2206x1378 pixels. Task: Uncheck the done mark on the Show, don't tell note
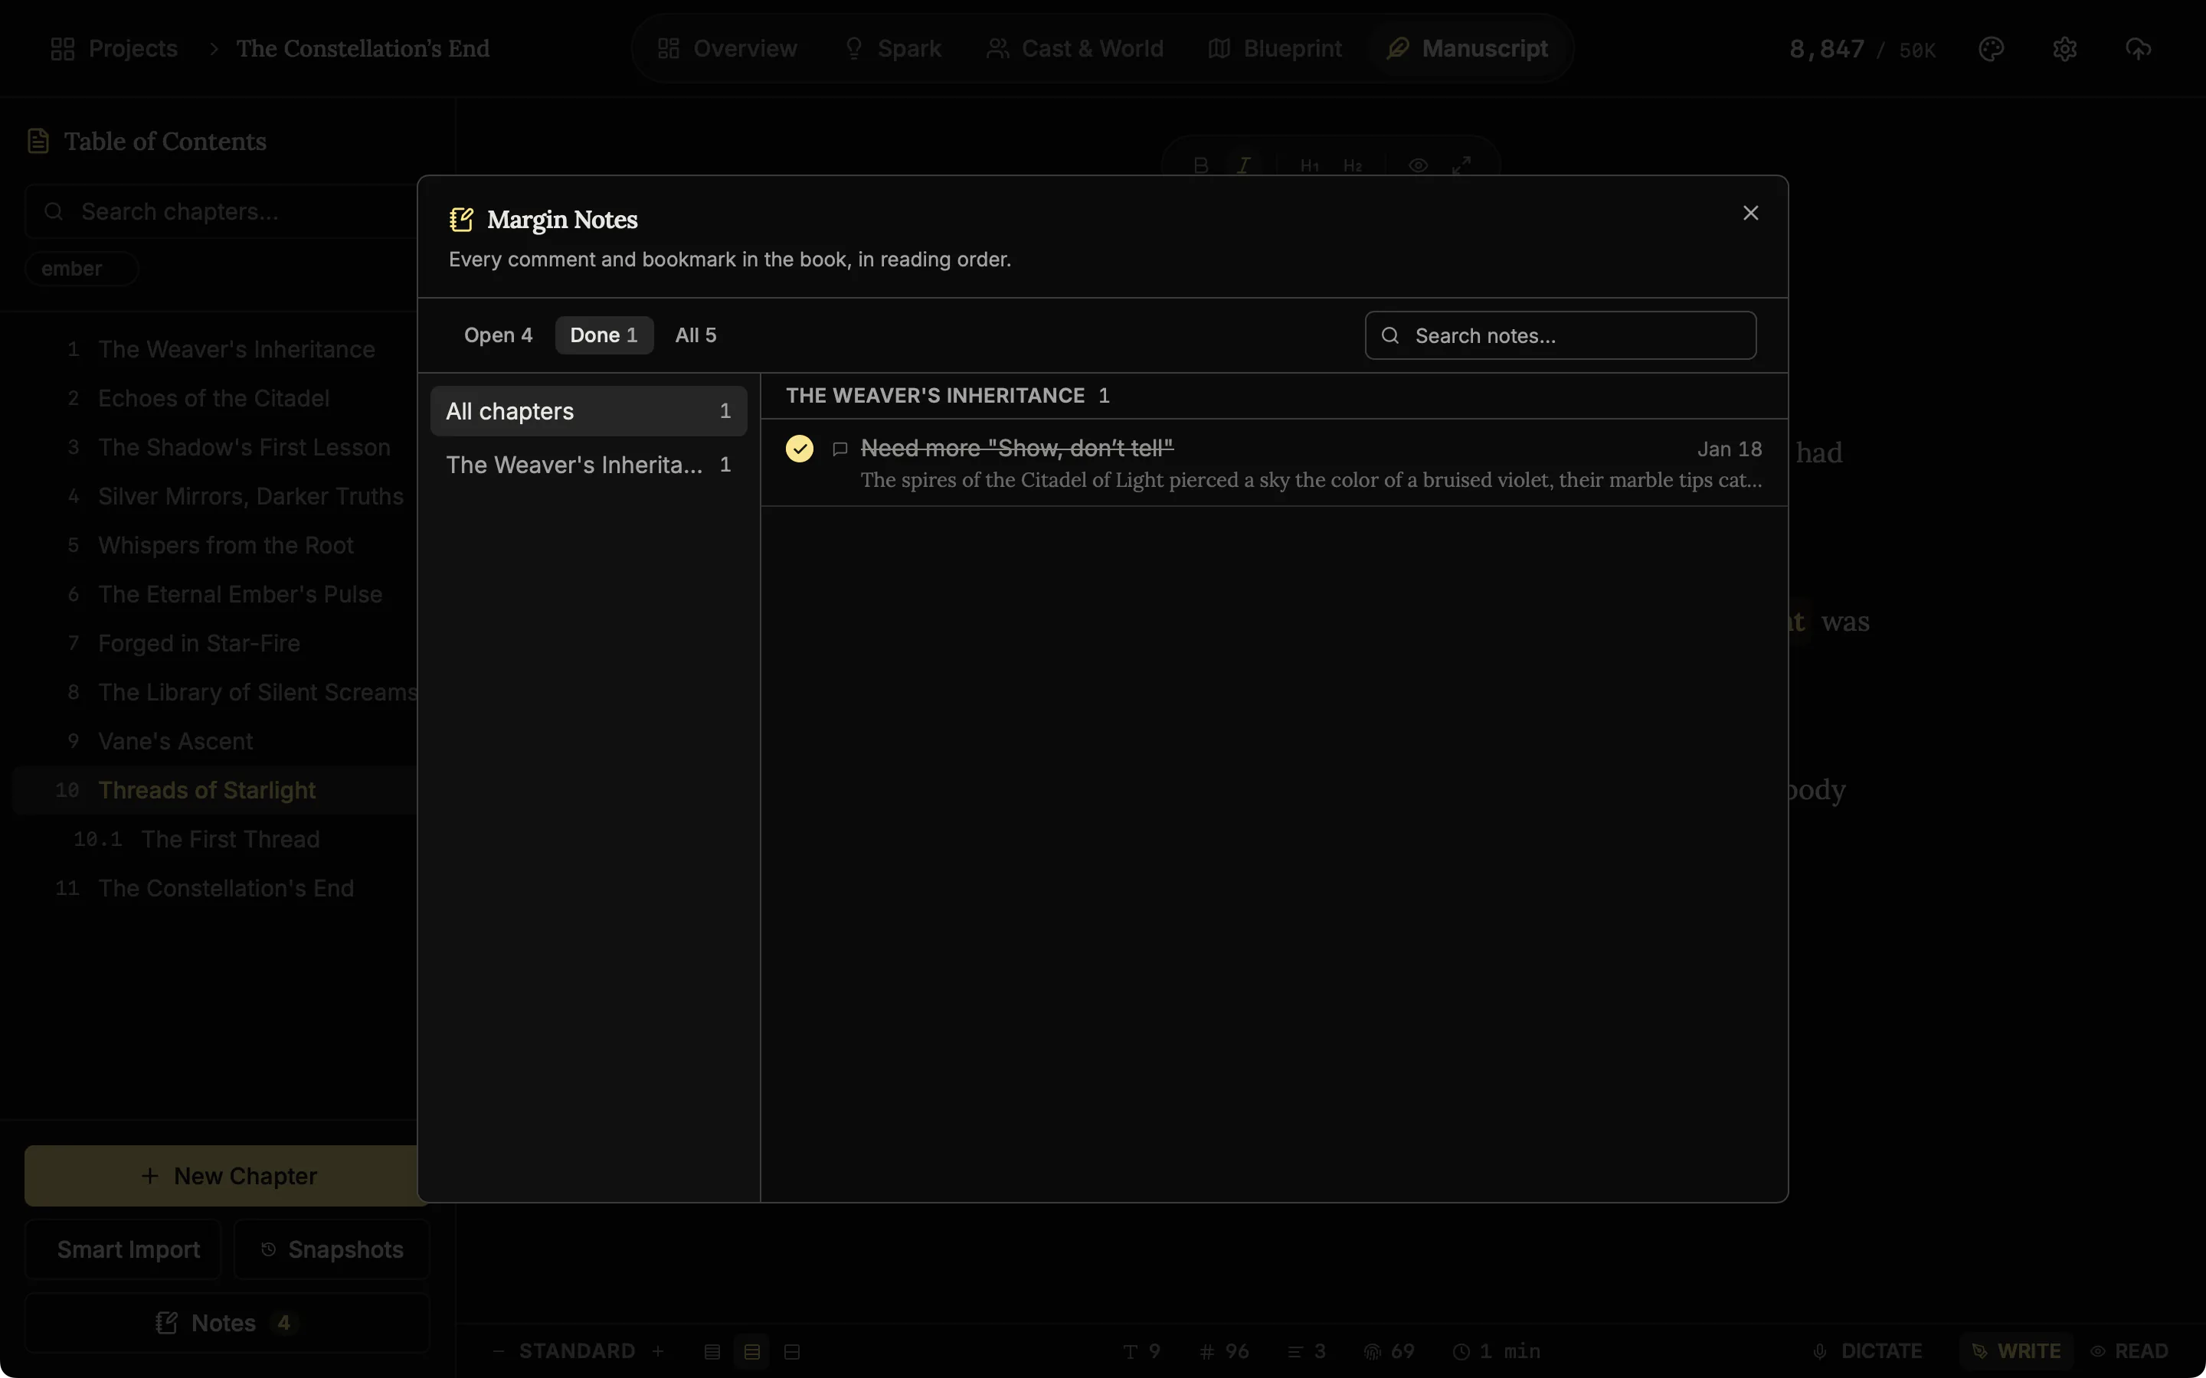click(x=800, y=449)
